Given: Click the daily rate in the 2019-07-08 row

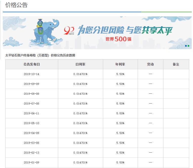Looking at the screenshot, I should [80, 104].
